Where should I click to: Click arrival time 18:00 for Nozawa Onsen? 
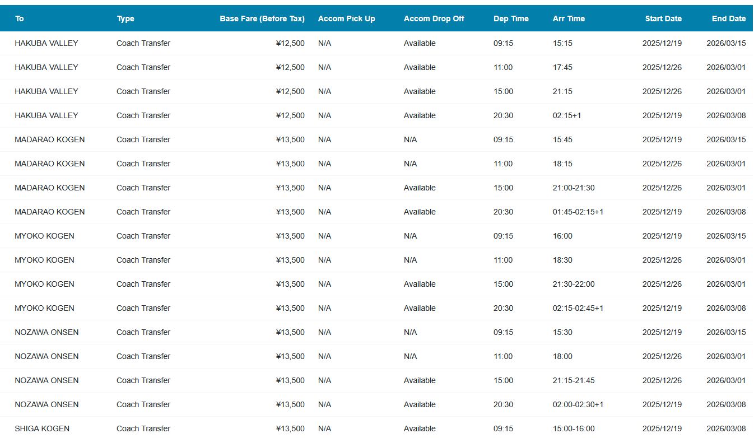562,356
